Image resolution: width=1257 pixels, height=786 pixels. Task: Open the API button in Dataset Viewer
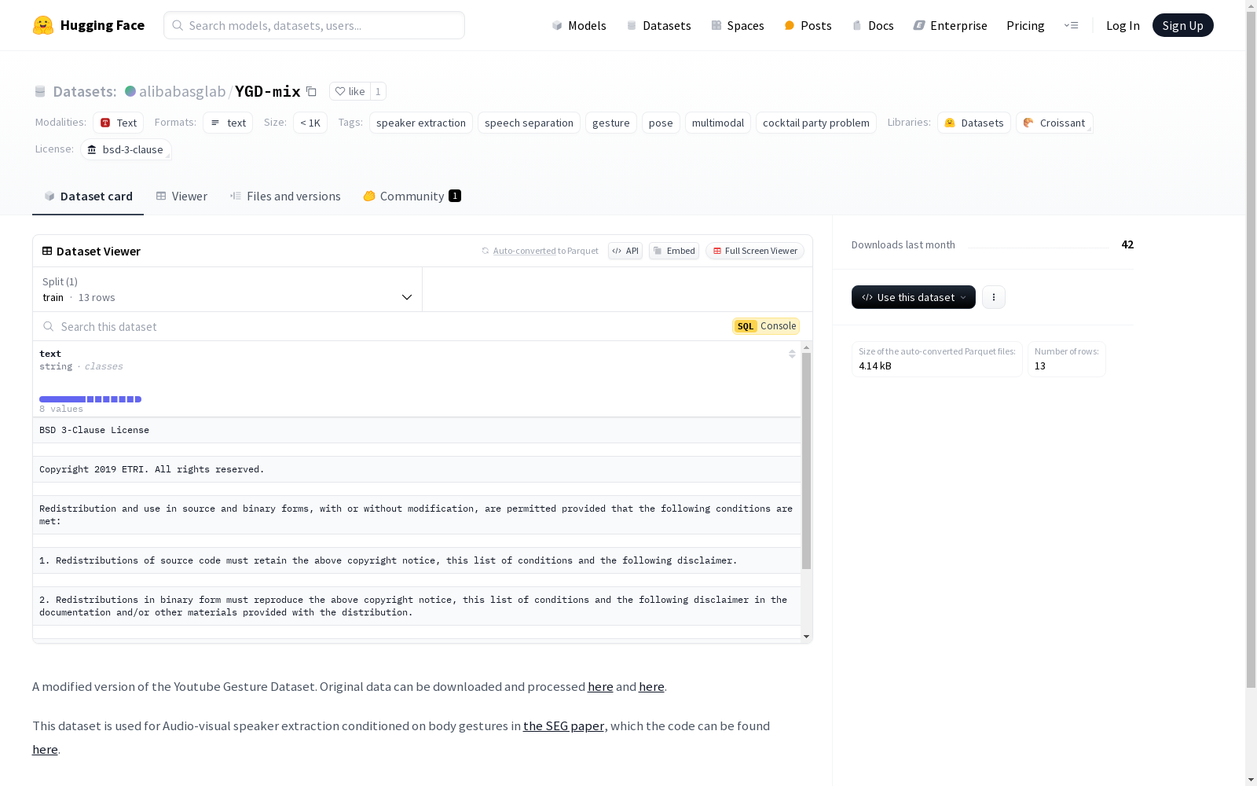click(x=625, y=251)
